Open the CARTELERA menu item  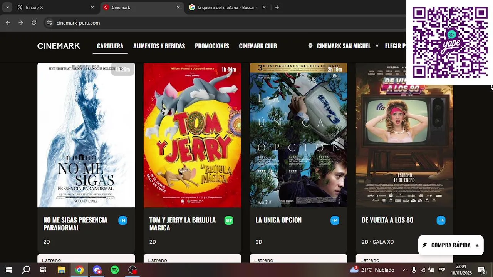110,46
